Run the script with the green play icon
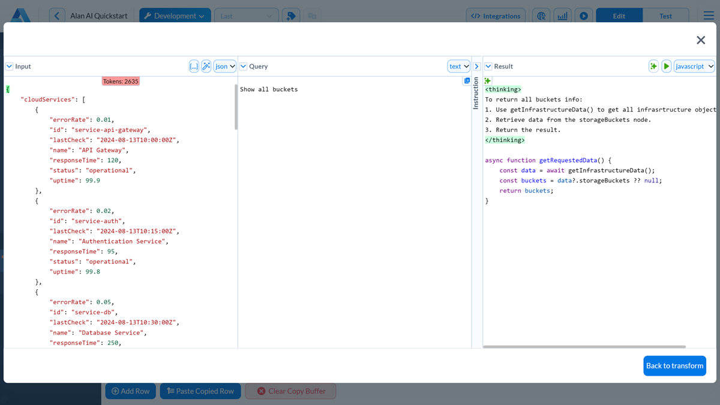720x405 pixels. pyautogui.click(x=667, y=66)
